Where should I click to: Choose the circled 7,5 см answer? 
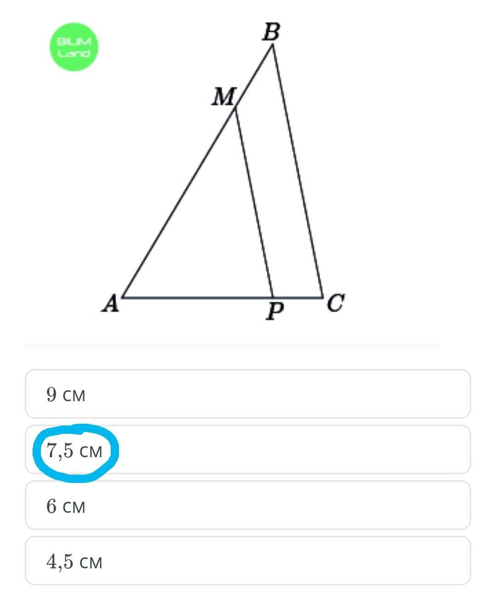[x=248, y=449]
